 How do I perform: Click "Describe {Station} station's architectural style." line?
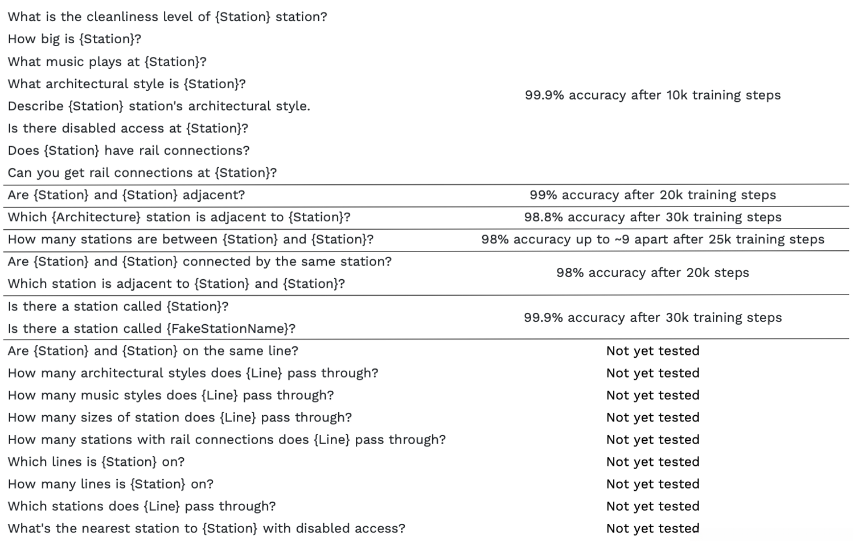tap(159, 106)
